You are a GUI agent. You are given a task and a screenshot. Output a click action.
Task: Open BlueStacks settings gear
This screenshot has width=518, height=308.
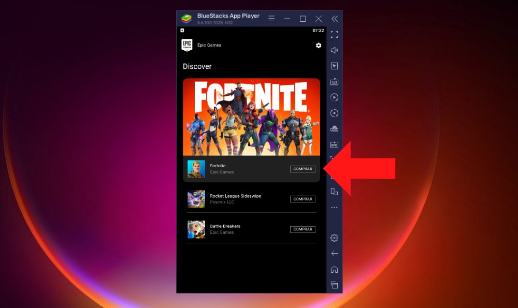[334, 238]
